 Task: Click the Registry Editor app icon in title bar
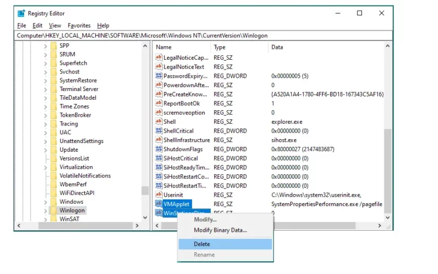(x=21, y=13)
